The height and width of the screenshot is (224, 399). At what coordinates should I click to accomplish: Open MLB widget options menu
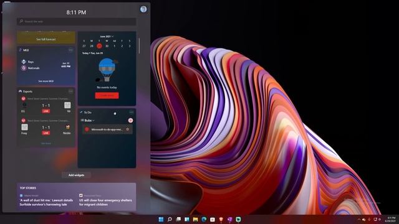[70, 50]
